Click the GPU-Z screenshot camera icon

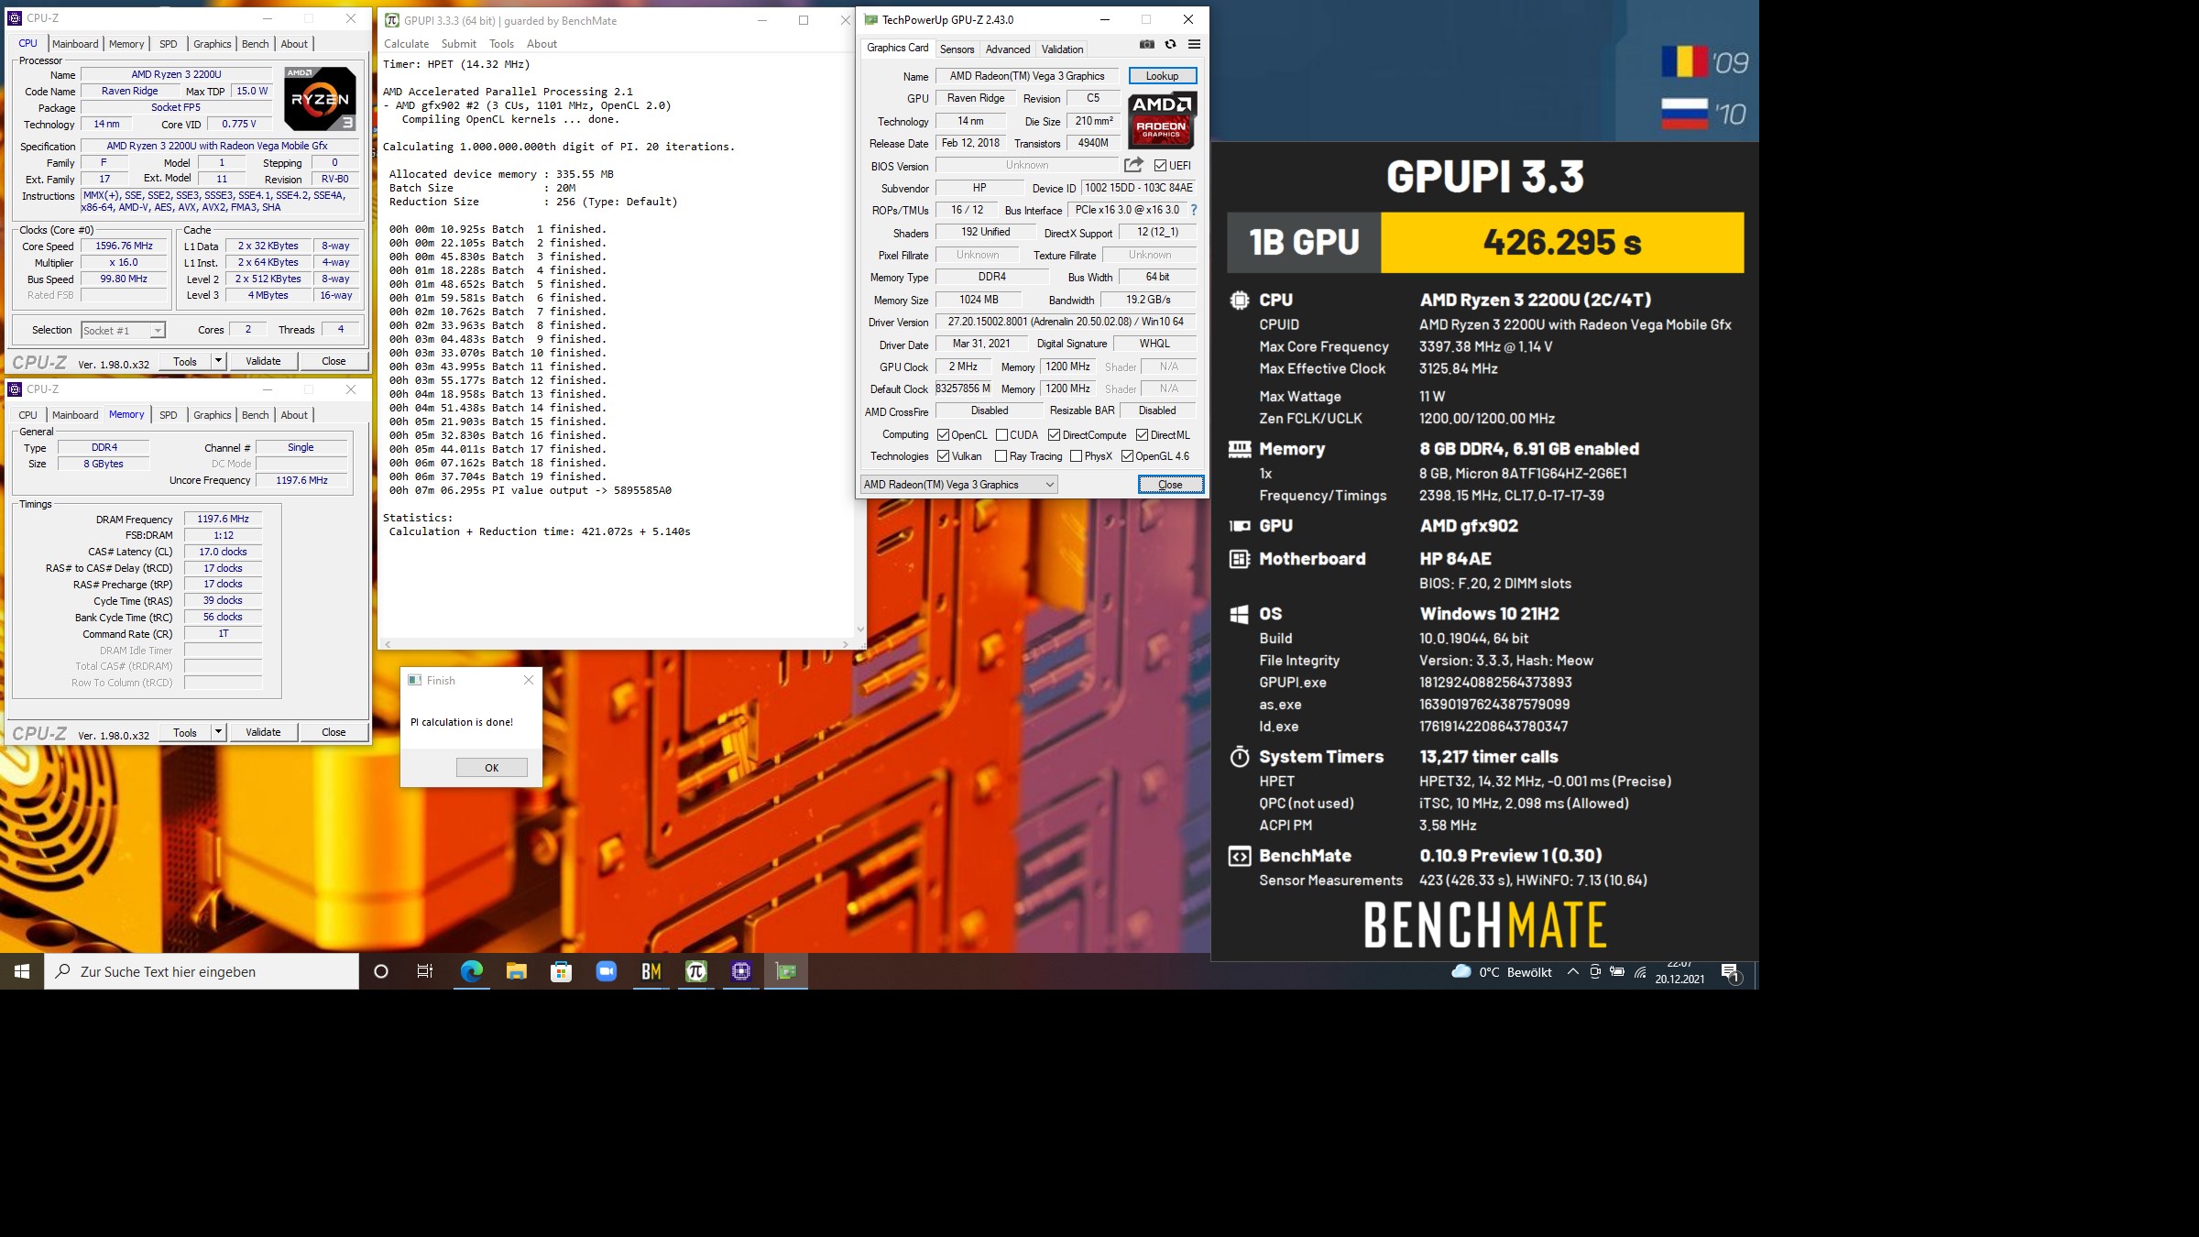[x=1146, y=44]
